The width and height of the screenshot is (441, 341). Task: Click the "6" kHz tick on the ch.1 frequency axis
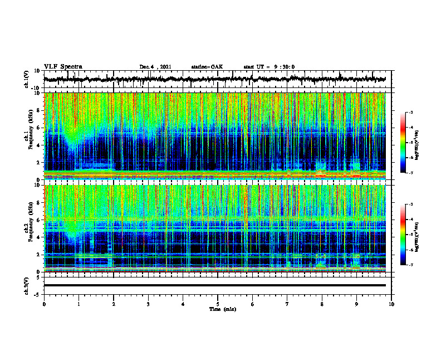point(39,128)
